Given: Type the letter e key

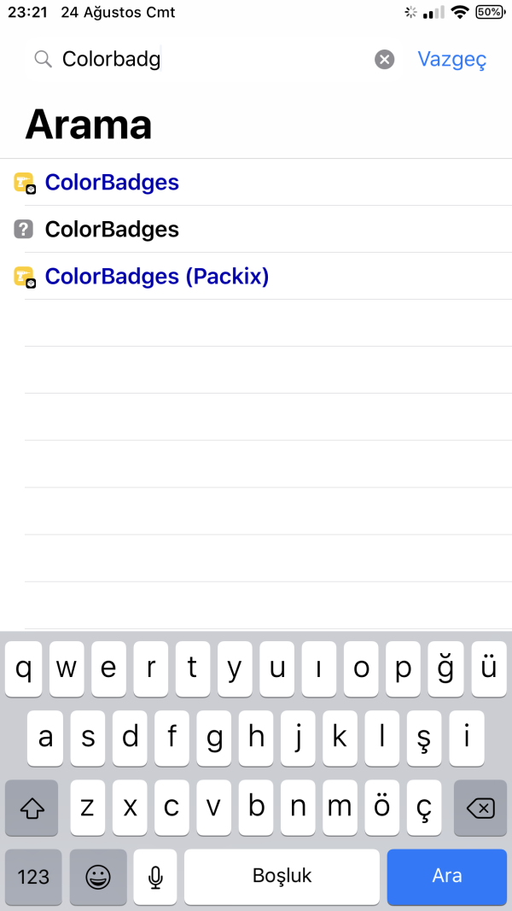Looking at the screenshot, I should [108, 669].
